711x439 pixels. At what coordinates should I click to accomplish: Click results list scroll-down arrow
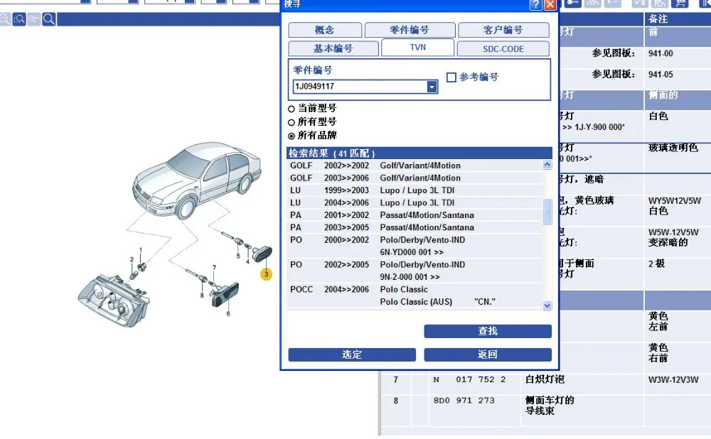point(547,305)
